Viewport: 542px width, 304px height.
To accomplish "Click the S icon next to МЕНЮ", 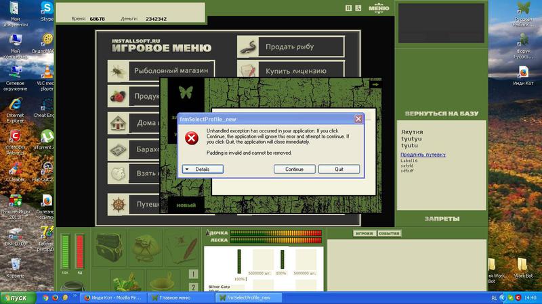I will (x=358, y=7).
